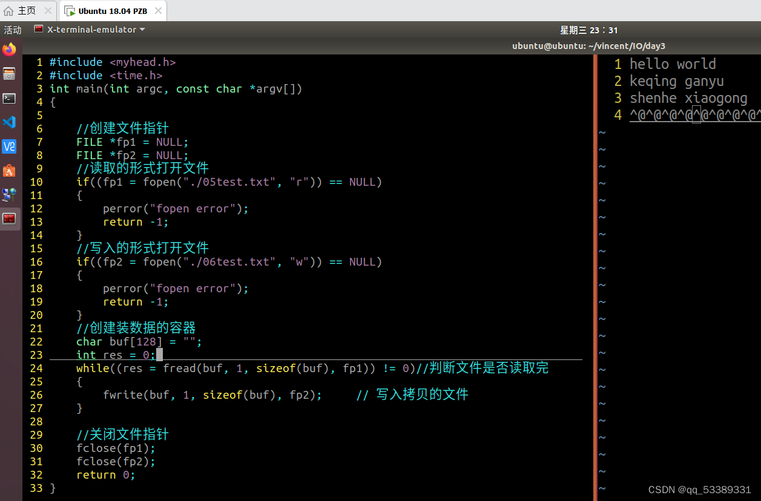The image size is (761, 501).
Task: Launch Firefox from the dock
Action: click(x=9, y=50)
